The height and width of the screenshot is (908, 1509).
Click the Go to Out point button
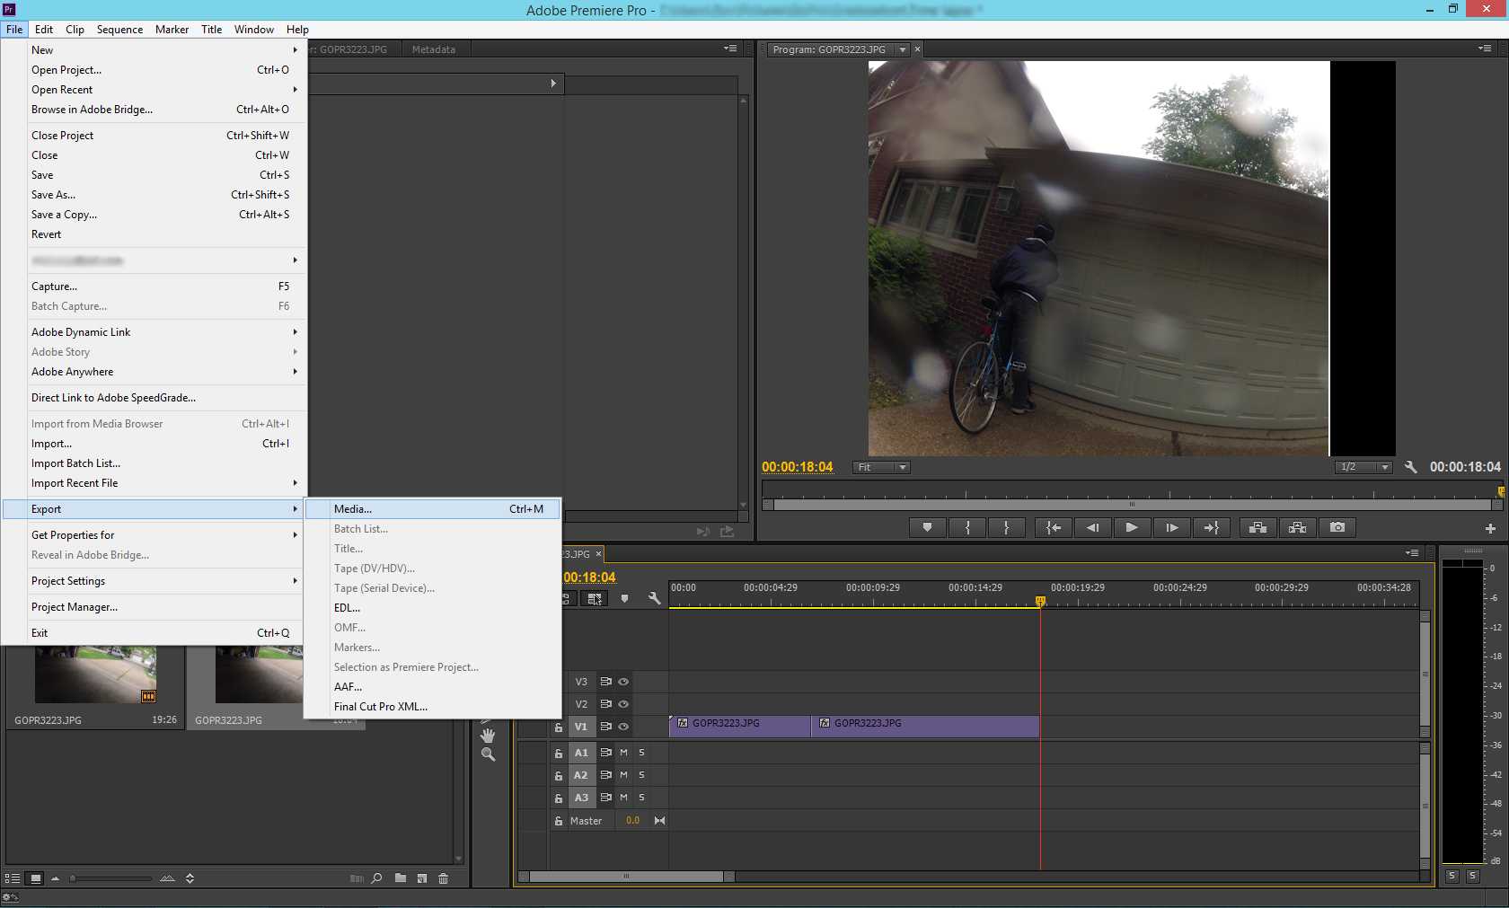click(x=1211, y=528)
